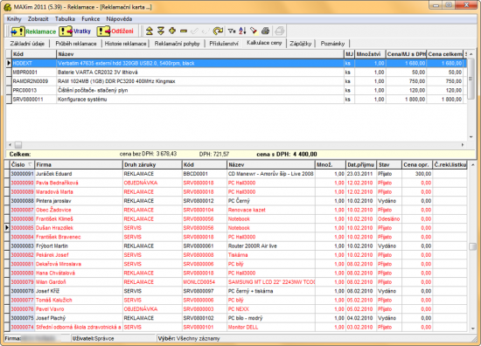Select the SRV0800011 Konfigurace systému row
This screenshot has height=346, width=481.
[x=236, y=100]
